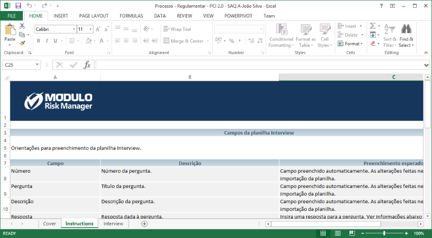Save the workbook with the floppy disk icon
This screenshot has height=238, width=432.
[18, 6]
